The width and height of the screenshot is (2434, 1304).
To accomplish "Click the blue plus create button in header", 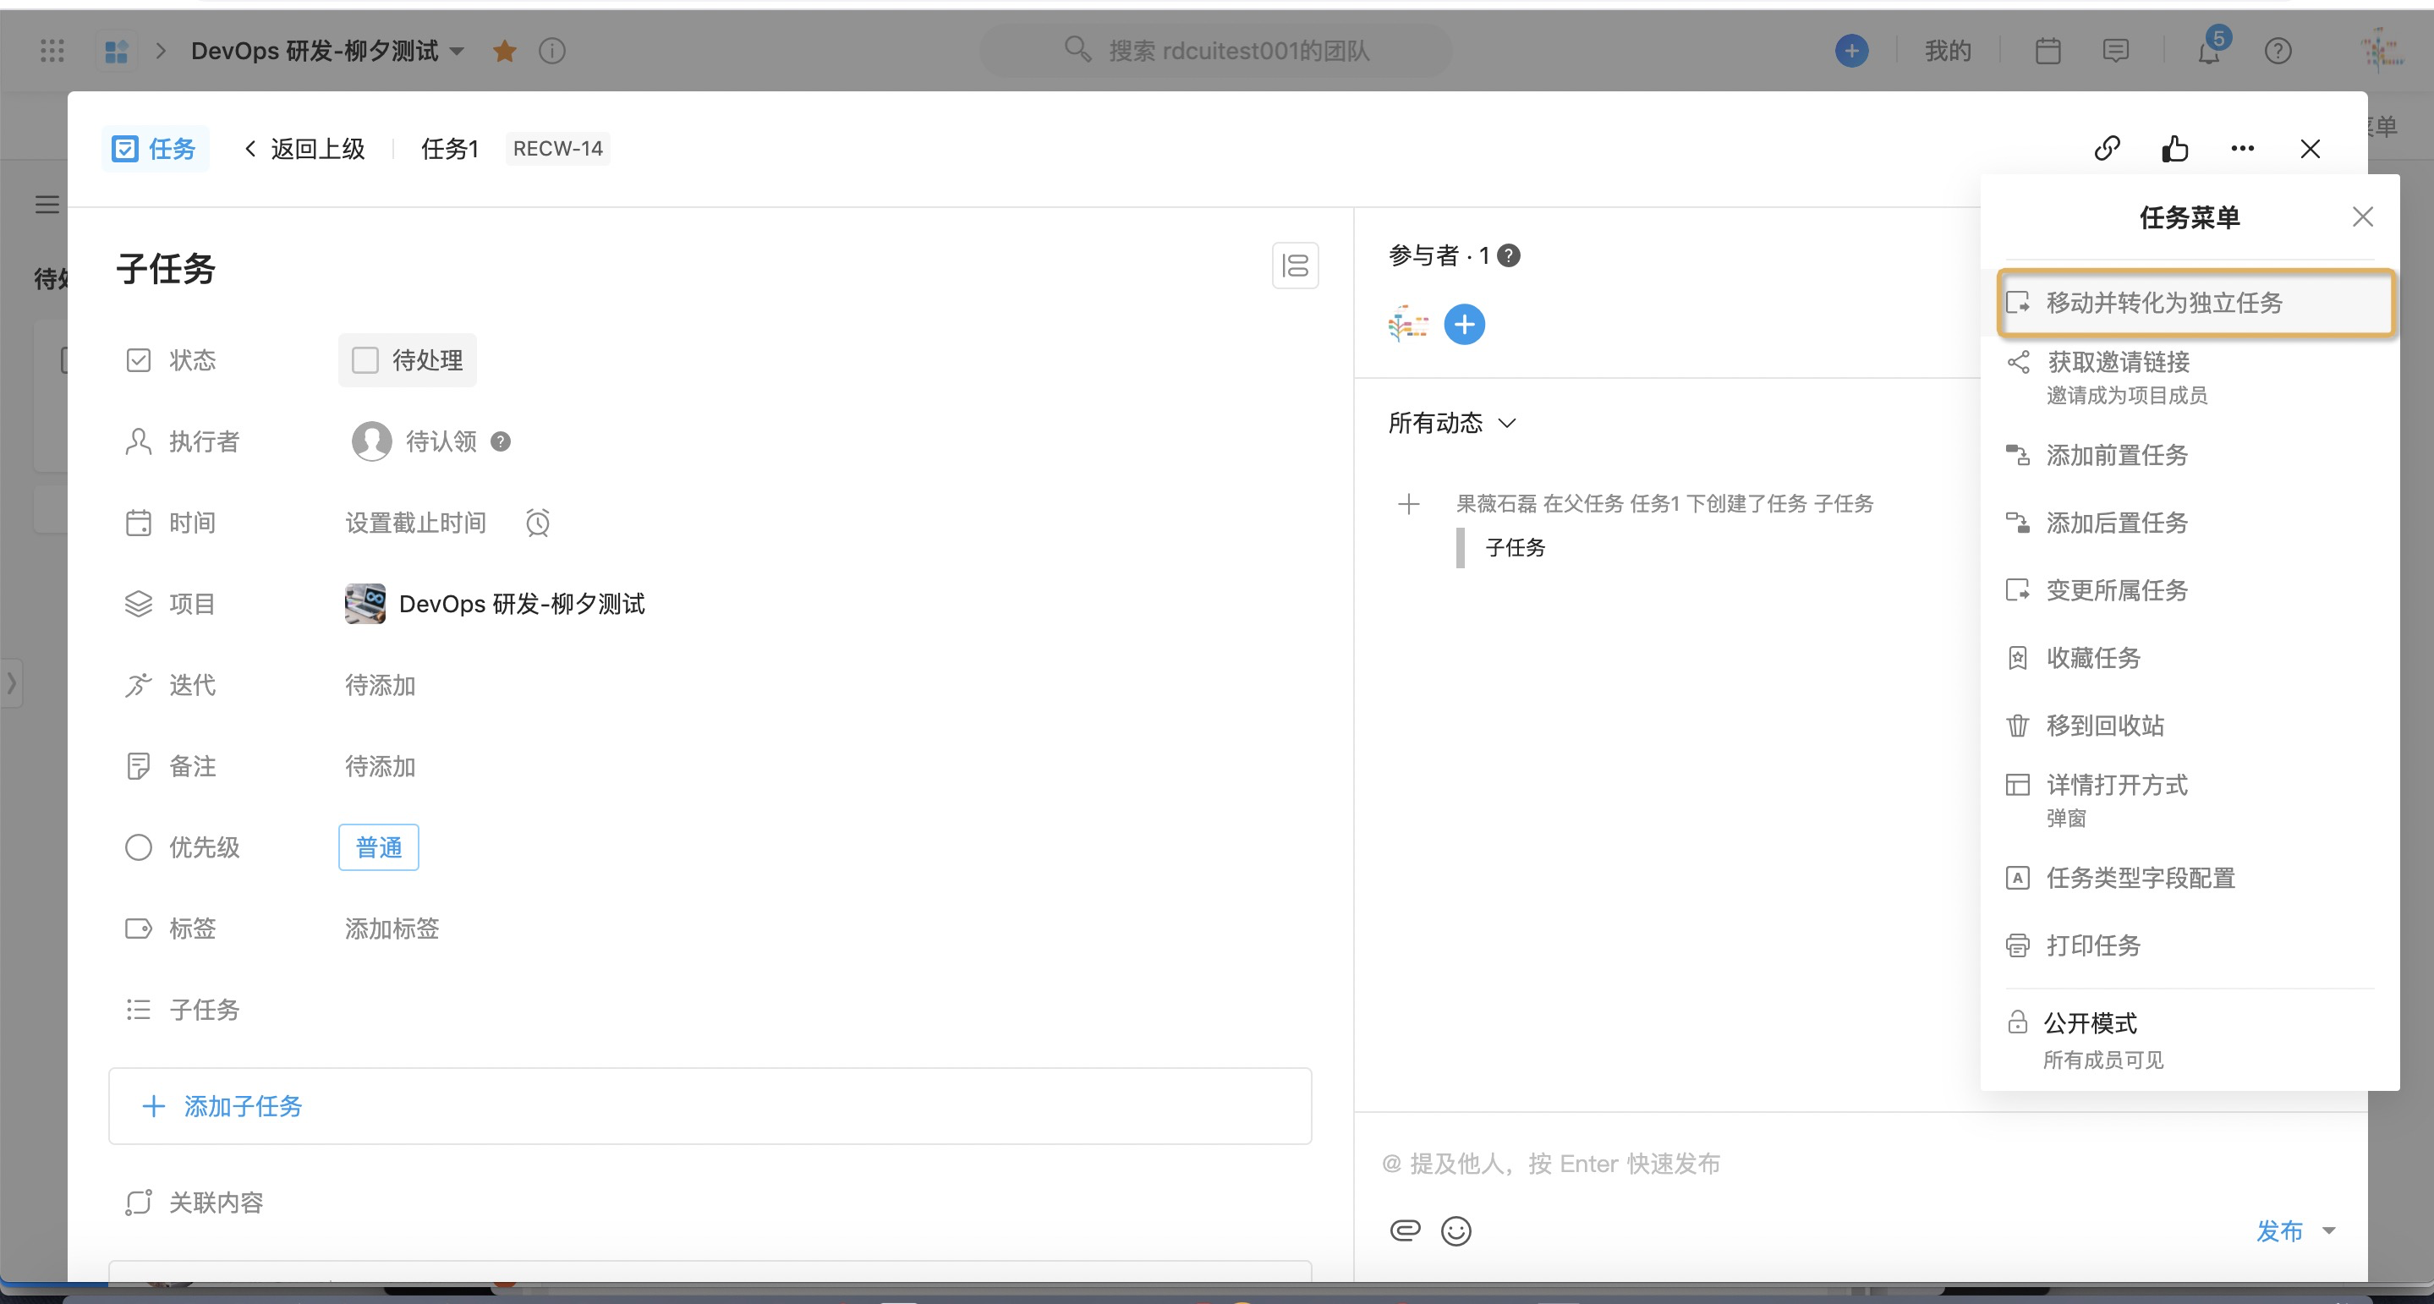I will 1851,50.
